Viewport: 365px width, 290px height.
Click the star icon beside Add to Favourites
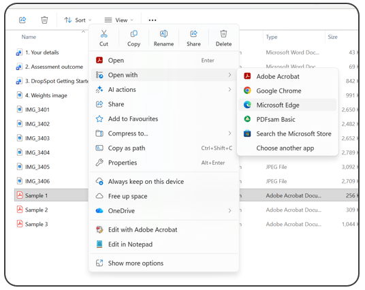click(99, 118)
